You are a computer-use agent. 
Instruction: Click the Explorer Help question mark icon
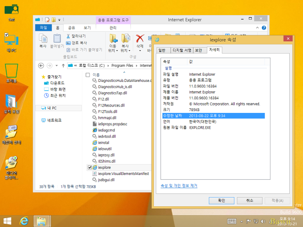tap(264, 28)
